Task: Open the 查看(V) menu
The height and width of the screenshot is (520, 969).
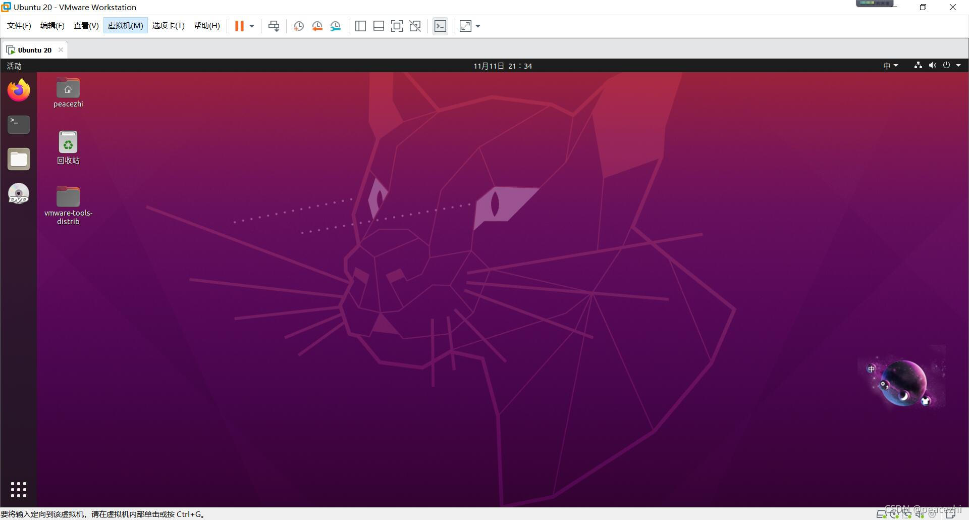Action: (86, 26)
